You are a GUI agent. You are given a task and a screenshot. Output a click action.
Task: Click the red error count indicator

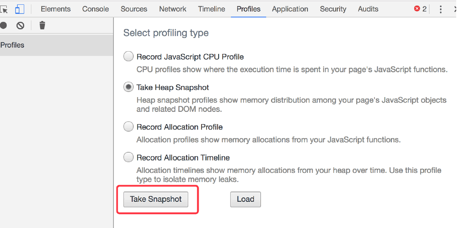click(x=420, y=9)
